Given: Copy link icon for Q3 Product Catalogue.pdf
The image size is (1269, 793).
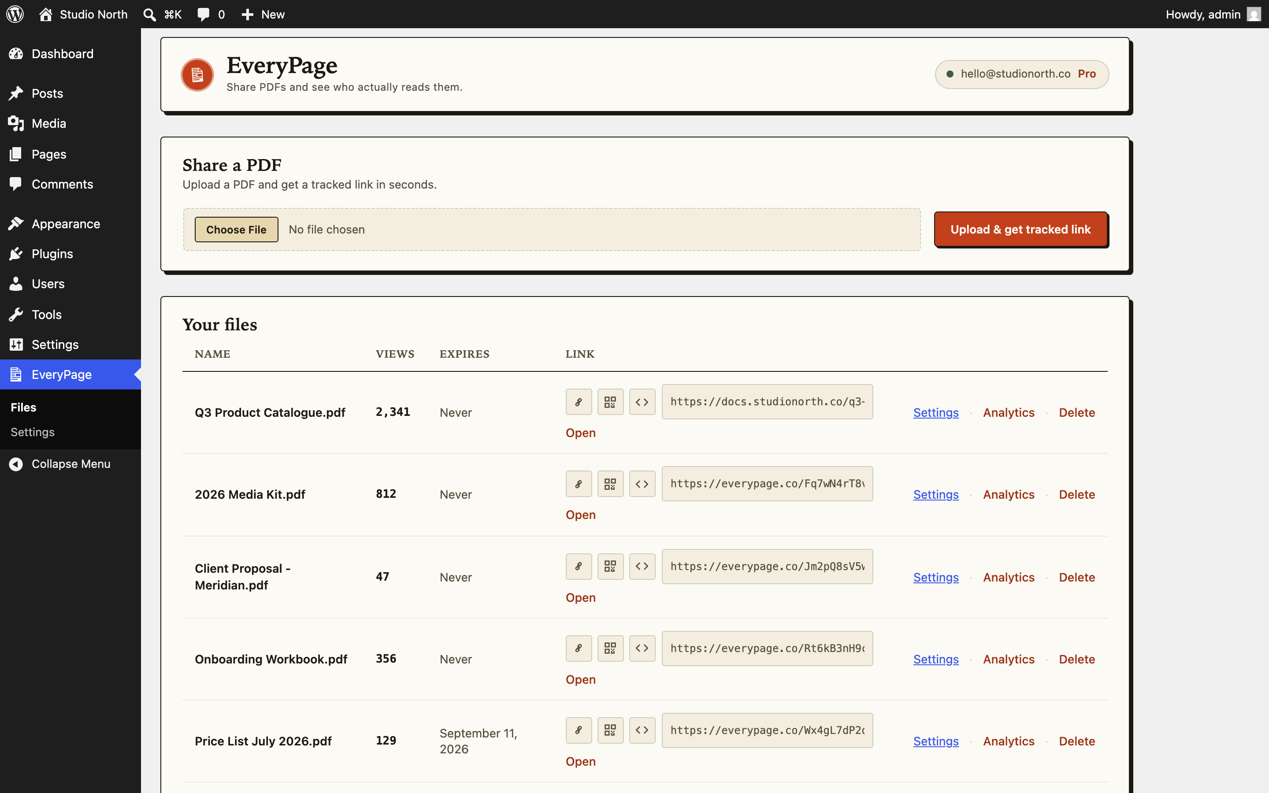Looking at the screenshot, I should [x=579, y=402].
